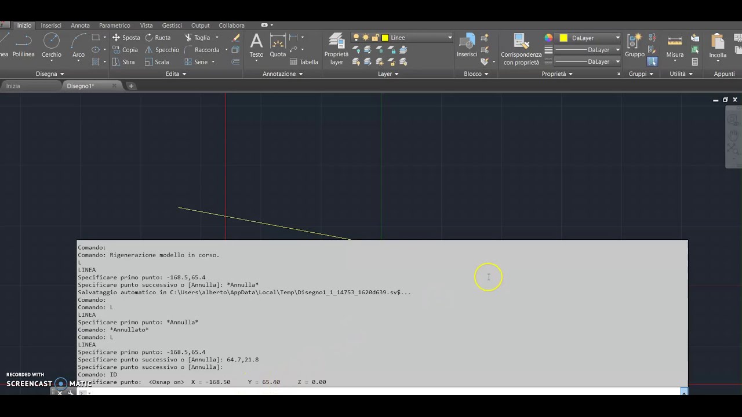
Task: Expand the Utilità panel
Action: pyautogui.click(x=681, y=74)
